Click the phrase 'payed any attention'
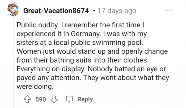 pyautogui.click(x=49, y=78)
